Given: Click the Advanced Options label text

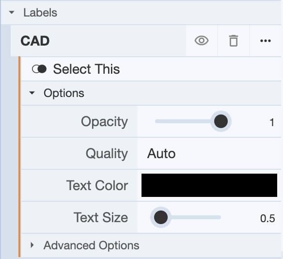Looking at the screenshot, I should click(x=91, y=245).
